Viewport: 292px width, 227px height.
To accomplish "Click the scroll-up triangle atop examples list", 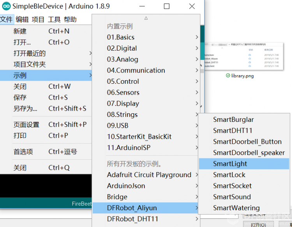I will pyautogui.click(x=146, y=18).
